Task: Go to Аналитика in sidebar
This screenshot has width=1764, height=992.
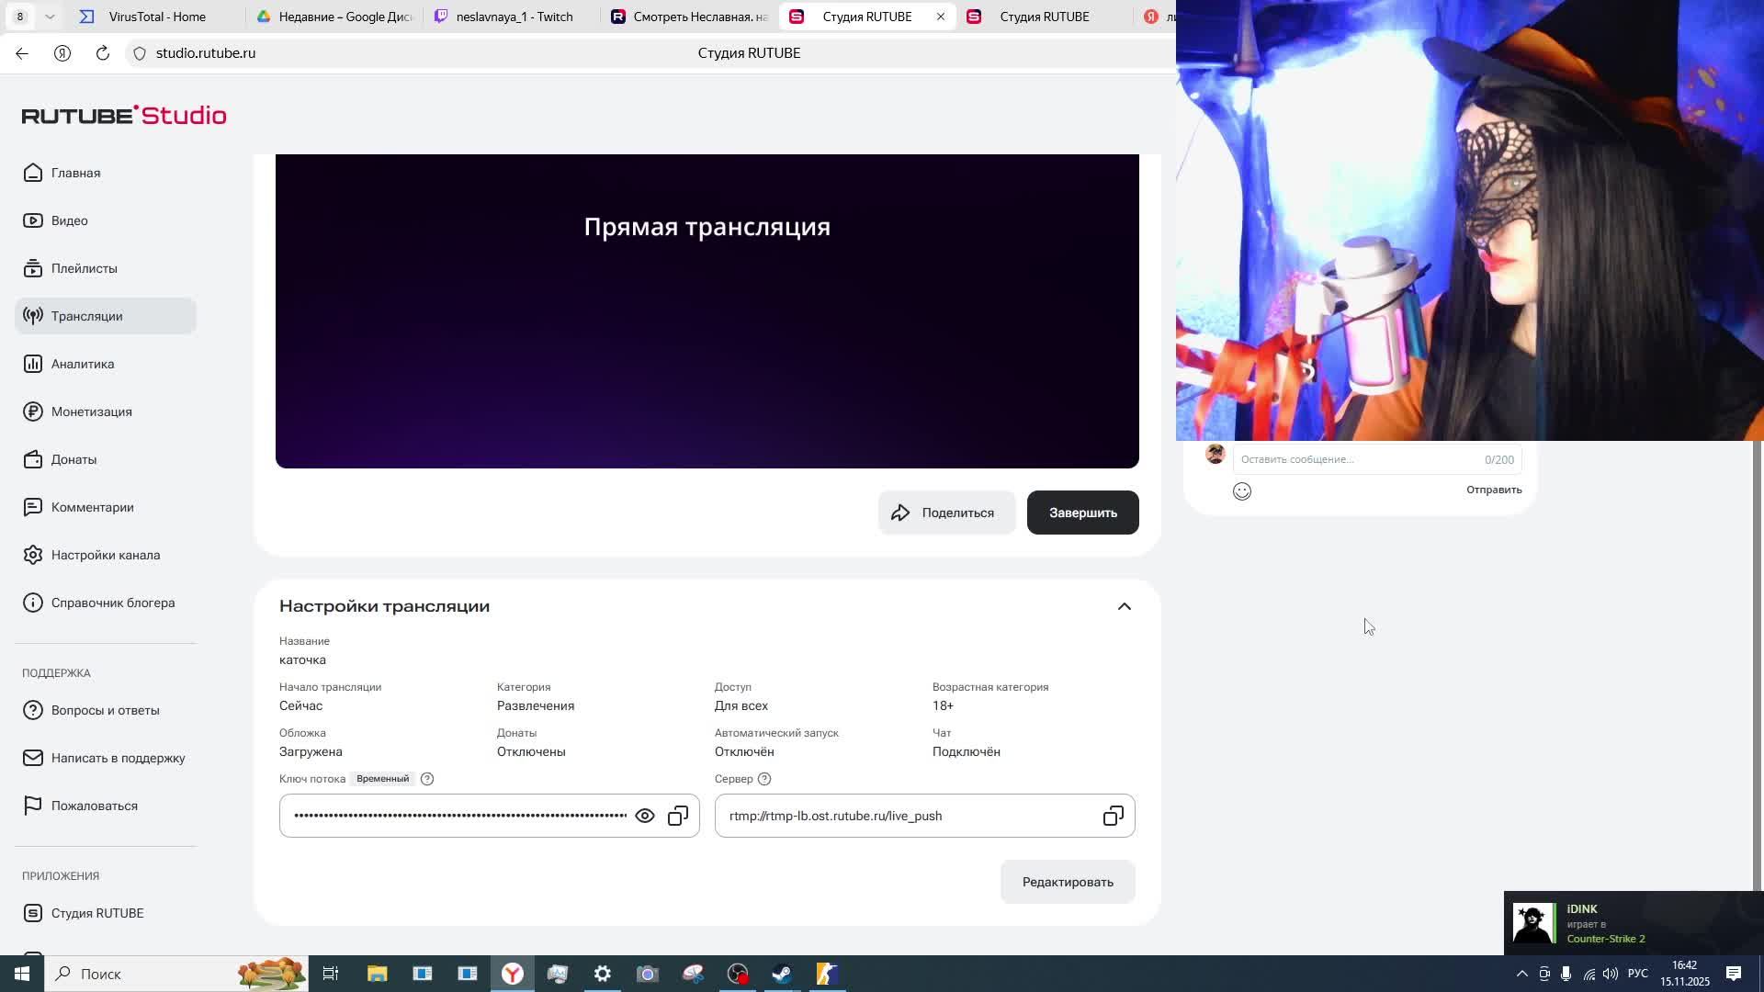Action: pyautogui.click(x=83, y=364)
